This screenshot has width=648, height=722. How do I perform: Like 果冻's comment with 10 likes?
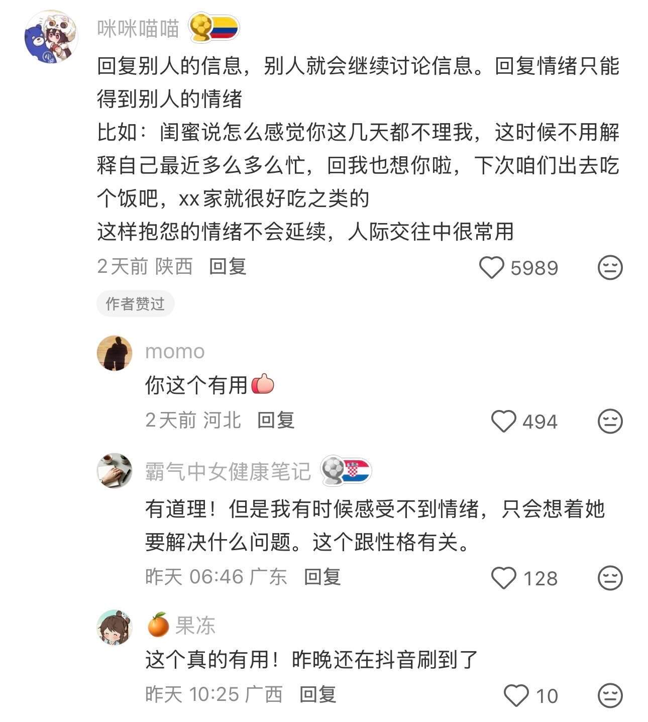(x=516, y=695)
